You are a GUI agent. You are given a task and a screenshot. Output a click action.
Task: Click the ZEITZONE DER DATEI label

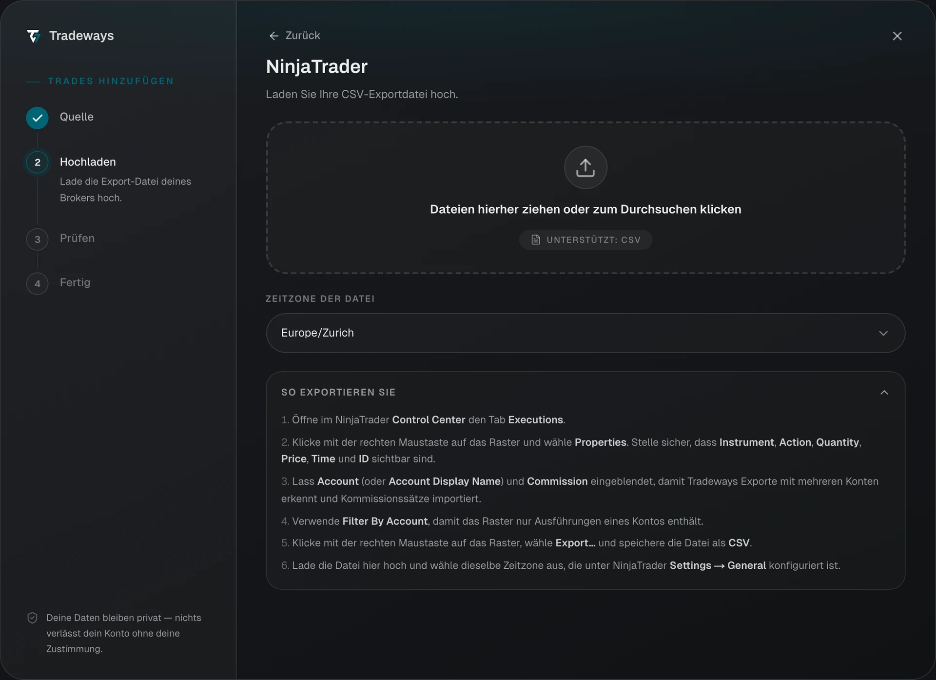[320, 299]
